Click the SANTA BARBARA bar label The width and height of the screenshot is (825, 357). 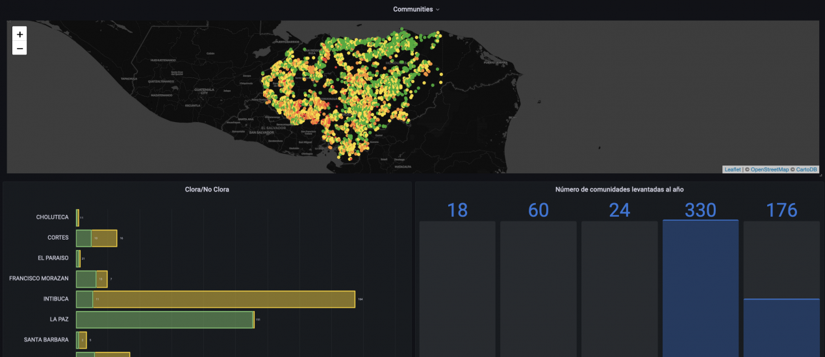(x=46, y=340)
